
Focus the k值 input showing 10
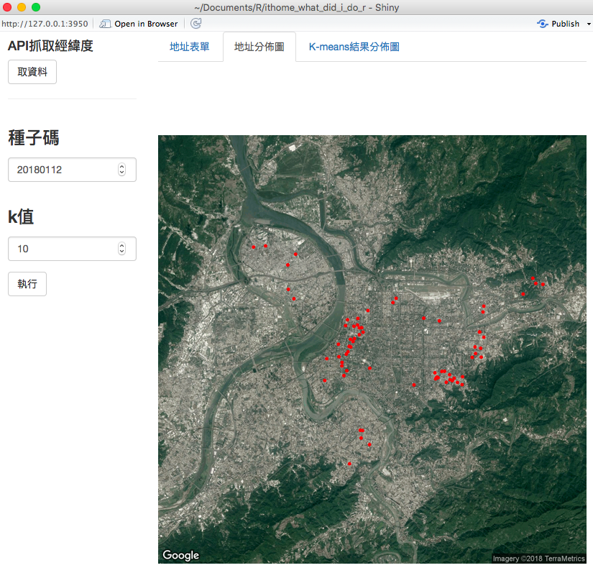72,249
